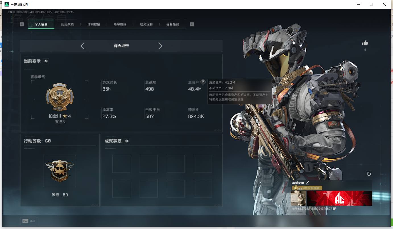The width and height of the screenshot is (393, 229).
Task: Switch to the 历史战绩 tab
Action: pyautogui.click(x=67, y=24)
